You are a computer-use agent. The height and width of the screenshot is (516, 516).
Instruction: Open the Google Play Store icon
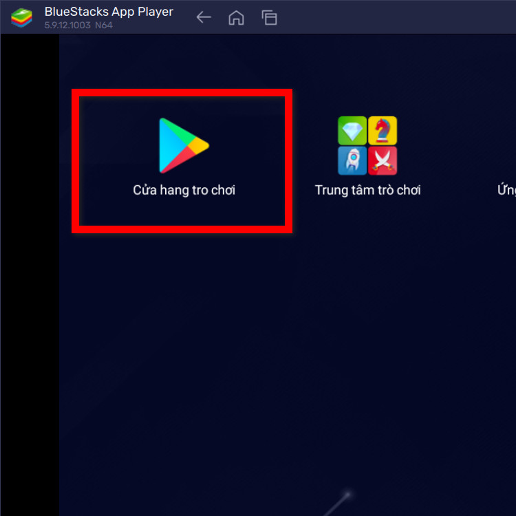(184, 145)
